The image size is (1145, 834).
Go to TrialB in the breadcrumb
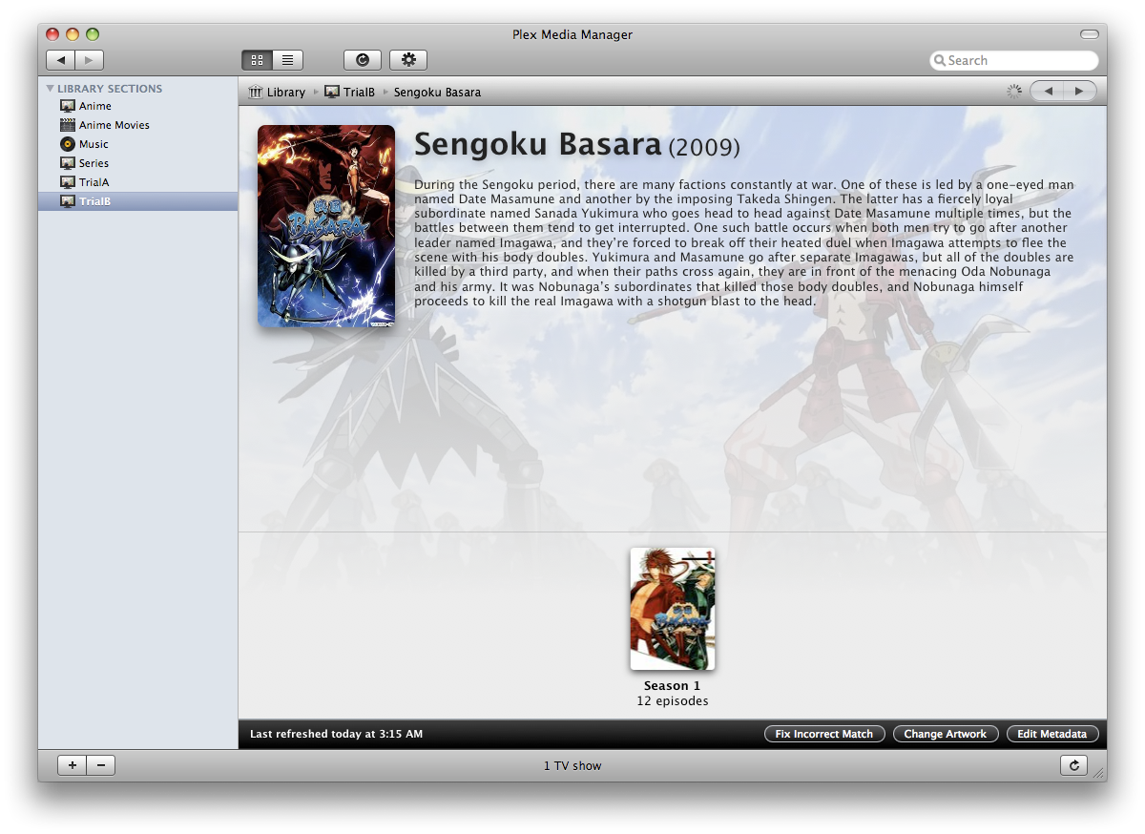[360, 93]
